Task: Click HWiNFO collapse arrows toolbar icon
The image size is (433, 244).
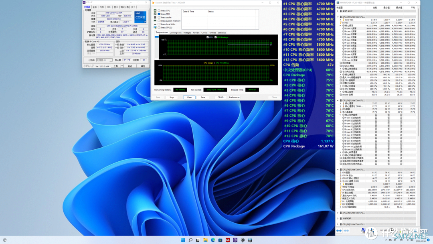Action: click(x=346, y=230)
